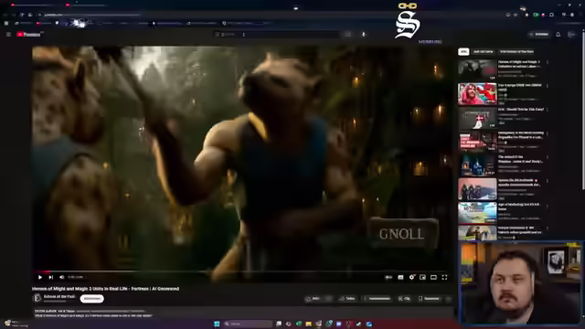Open more options for 'Should This be' video
This screenshot has height=329, width=585.
click(x=548, y=110)
